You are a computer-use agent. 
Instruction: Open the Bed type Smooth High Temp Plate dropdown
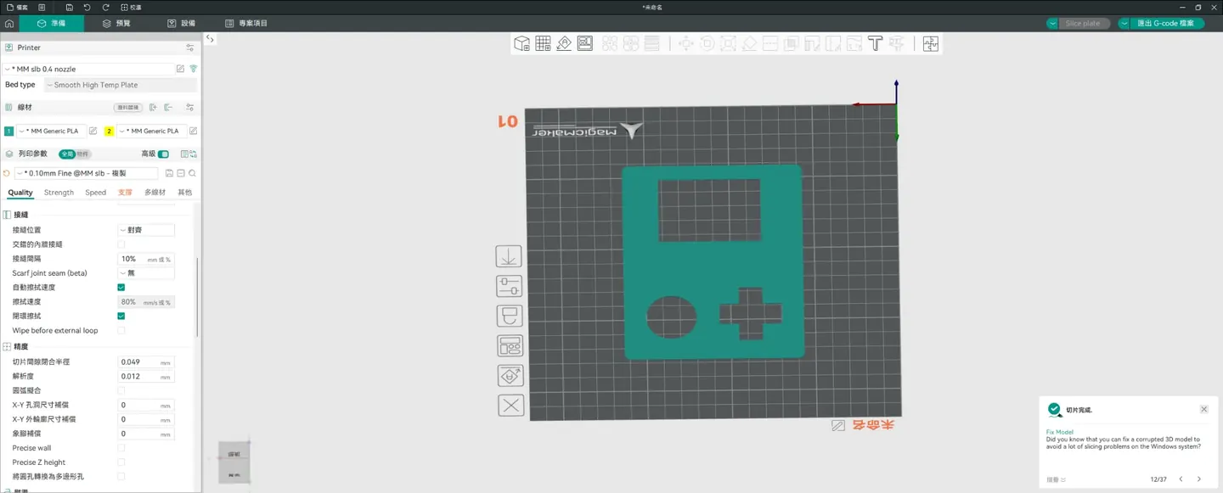click(x=120, y=85)
